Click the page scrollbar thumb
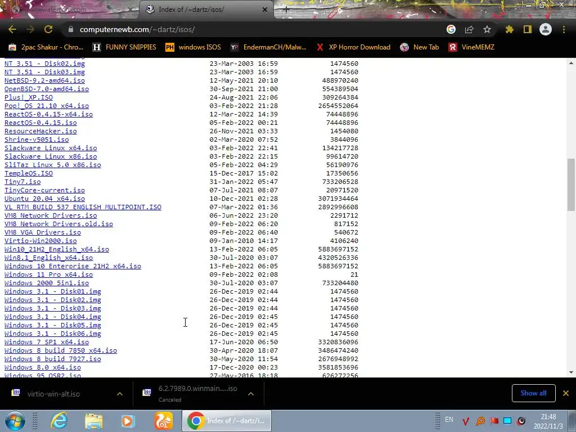Image resolution: width=576 pixels, height=432 pixels. pos(571,184)
